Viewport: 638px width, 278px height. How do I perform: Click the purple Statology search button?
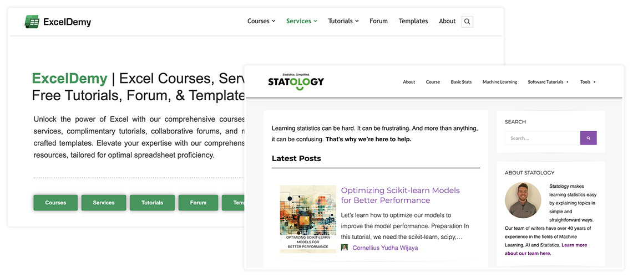(x=589, y=138)
